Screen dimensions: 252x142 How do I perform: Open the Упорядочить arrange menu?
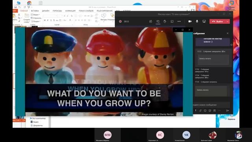pos(111,17)
